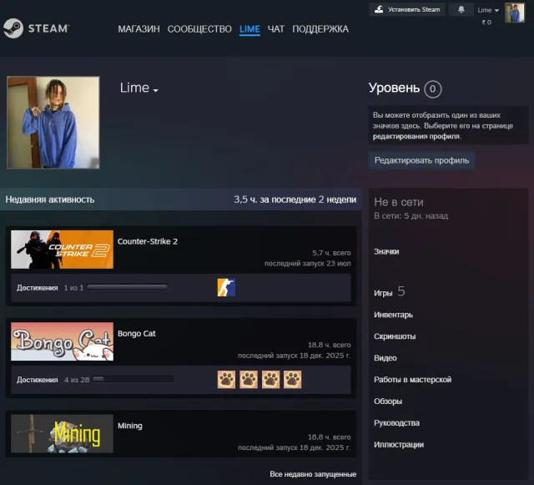Click the Не в сети status text
534x485 pixels.
click(399, 202)
